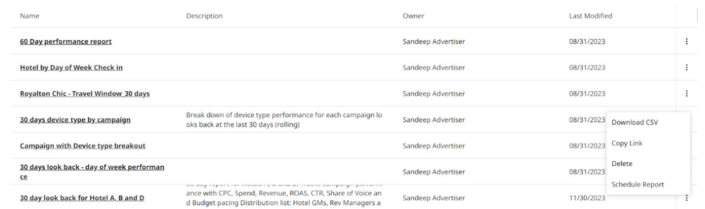Open options for Hotel by Day of Week Check in
Viewport: 705px width, 209px height.
(x=686, y=68)
